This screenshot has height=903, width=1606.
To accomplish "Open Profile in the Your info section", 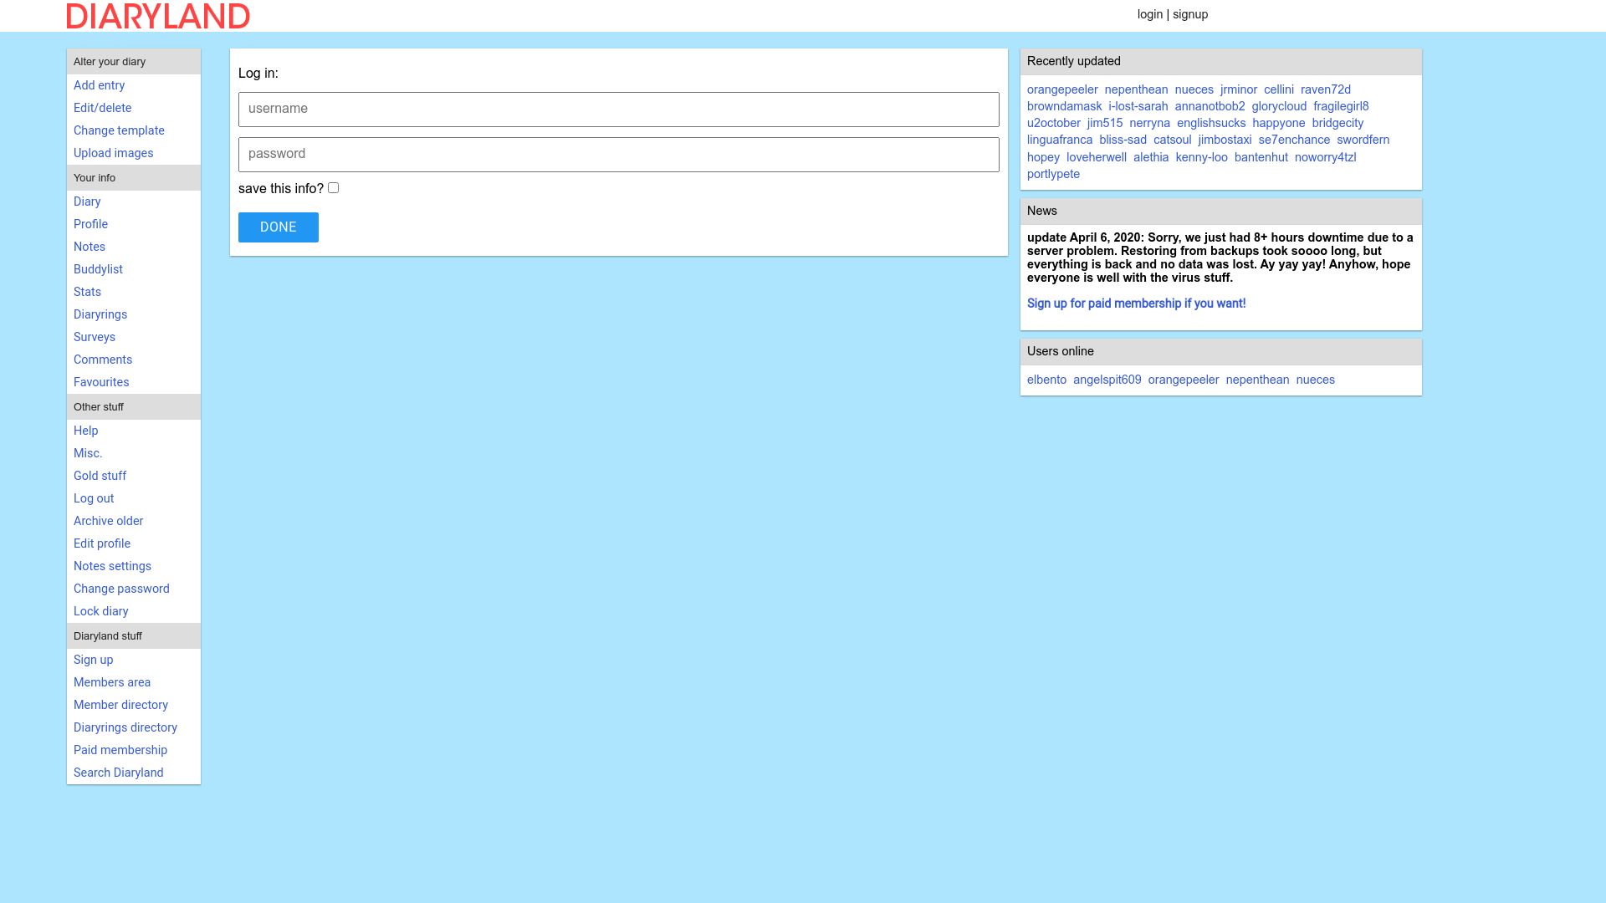I will pos(90,224).
